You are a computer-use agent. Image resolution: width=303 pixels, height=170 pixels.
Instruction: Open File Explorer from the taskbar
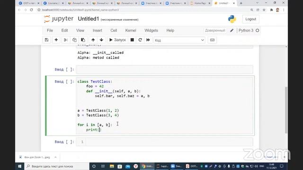pyautogui.click(x=112, y=166)
